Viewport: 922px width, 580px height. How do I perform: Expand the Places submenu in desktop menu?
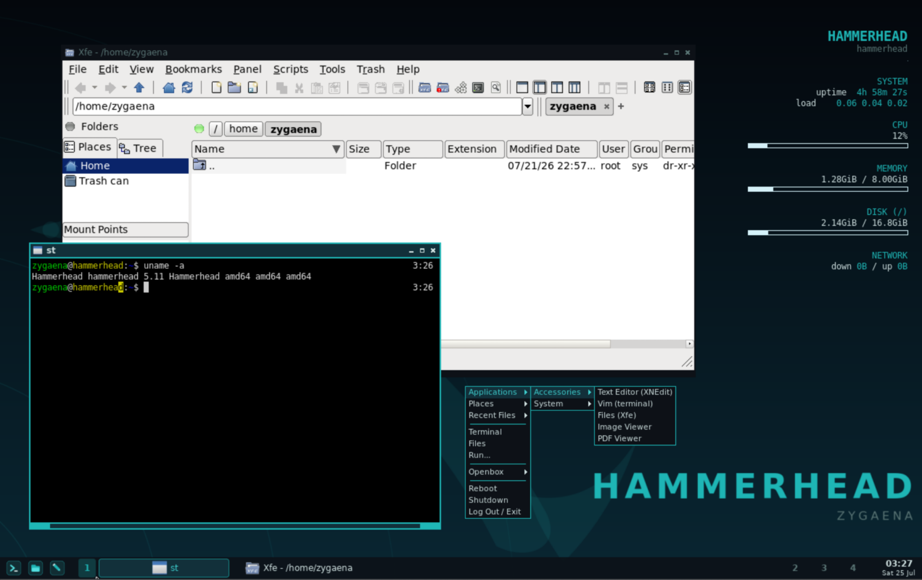(x=498, y=404)
